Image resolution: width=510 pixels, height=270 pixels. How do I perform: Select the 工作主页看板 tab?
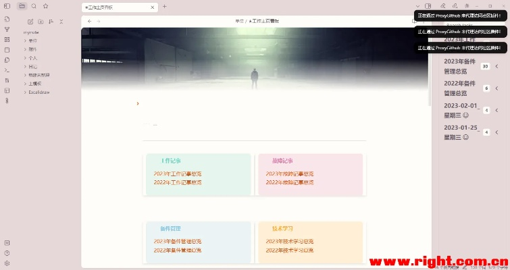tap(120, 7)
